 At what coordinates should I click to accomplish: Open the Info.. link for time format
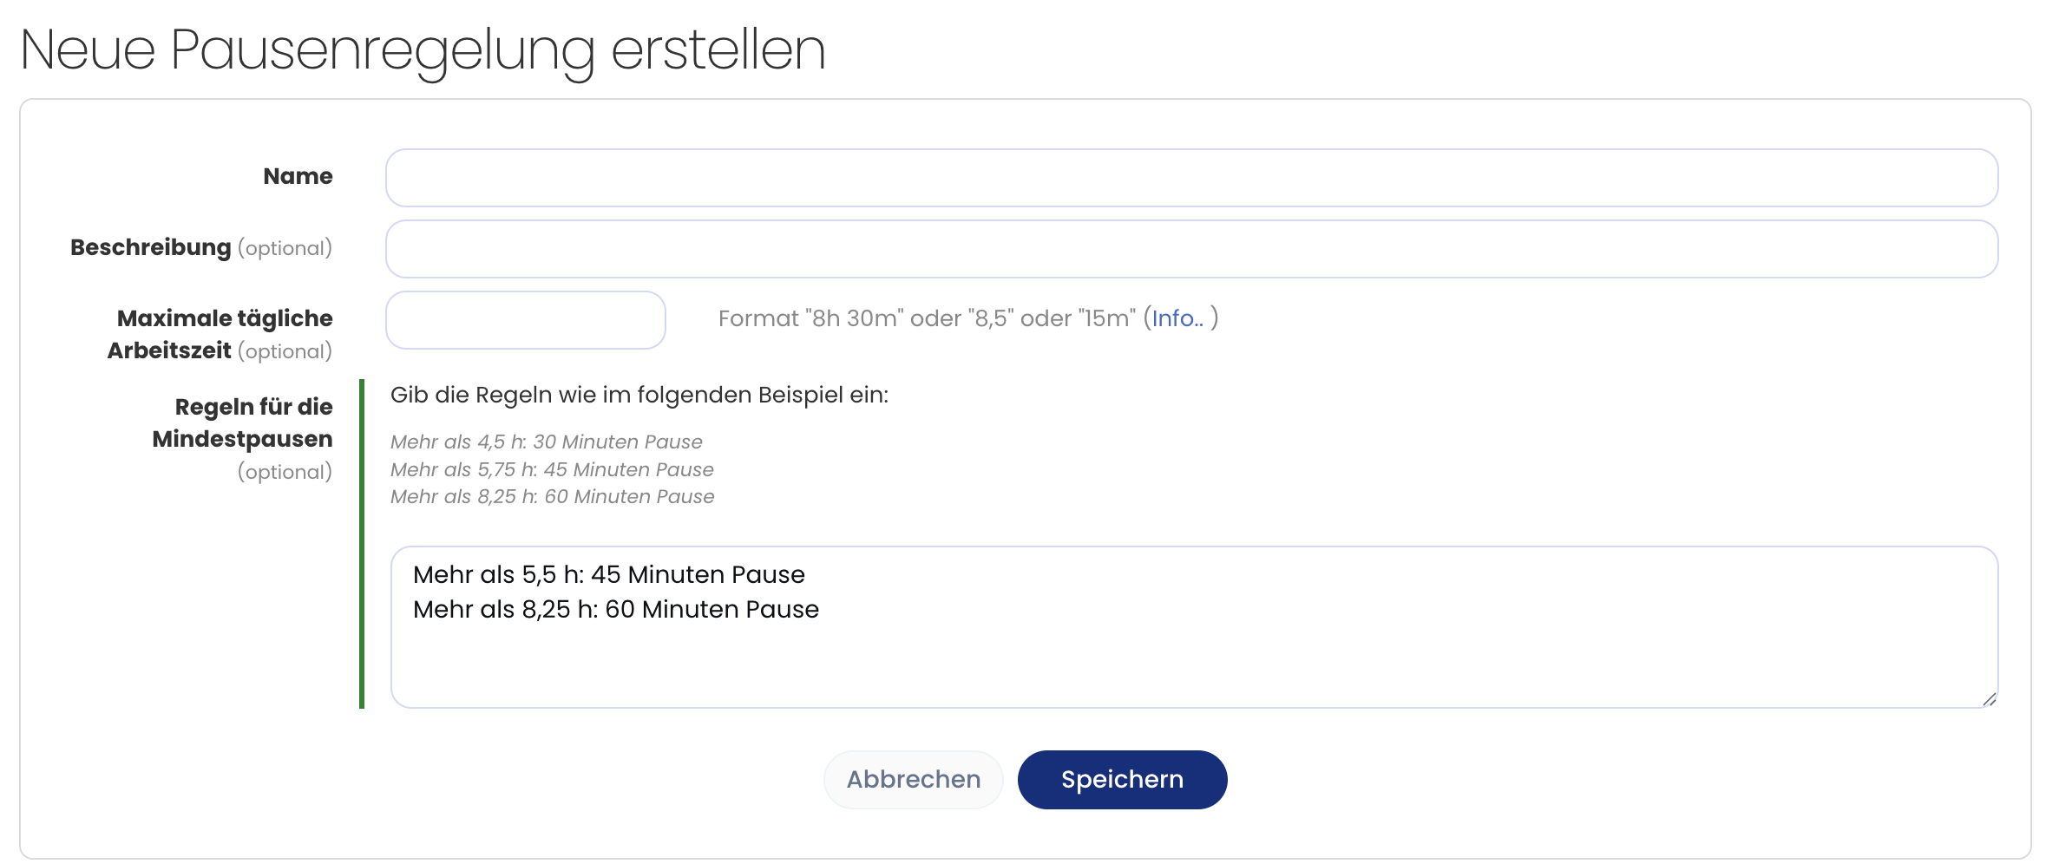pyautogui.click(x=1177, y=318)
